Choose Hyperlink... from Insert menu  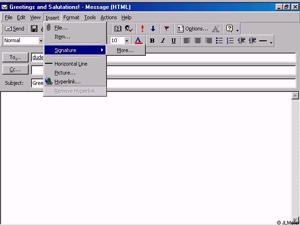tap(67, 82)
